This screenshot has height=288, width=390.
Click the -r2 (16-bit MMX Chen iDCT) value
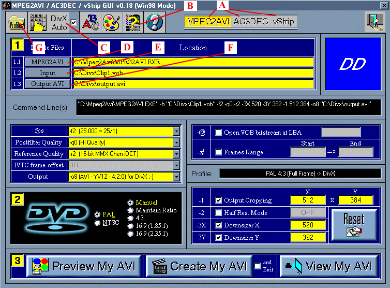coord(121,154)
